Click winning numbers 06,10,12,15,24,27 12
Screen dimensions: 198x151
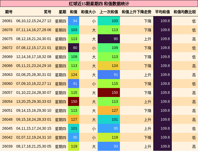tap(34, 21)
